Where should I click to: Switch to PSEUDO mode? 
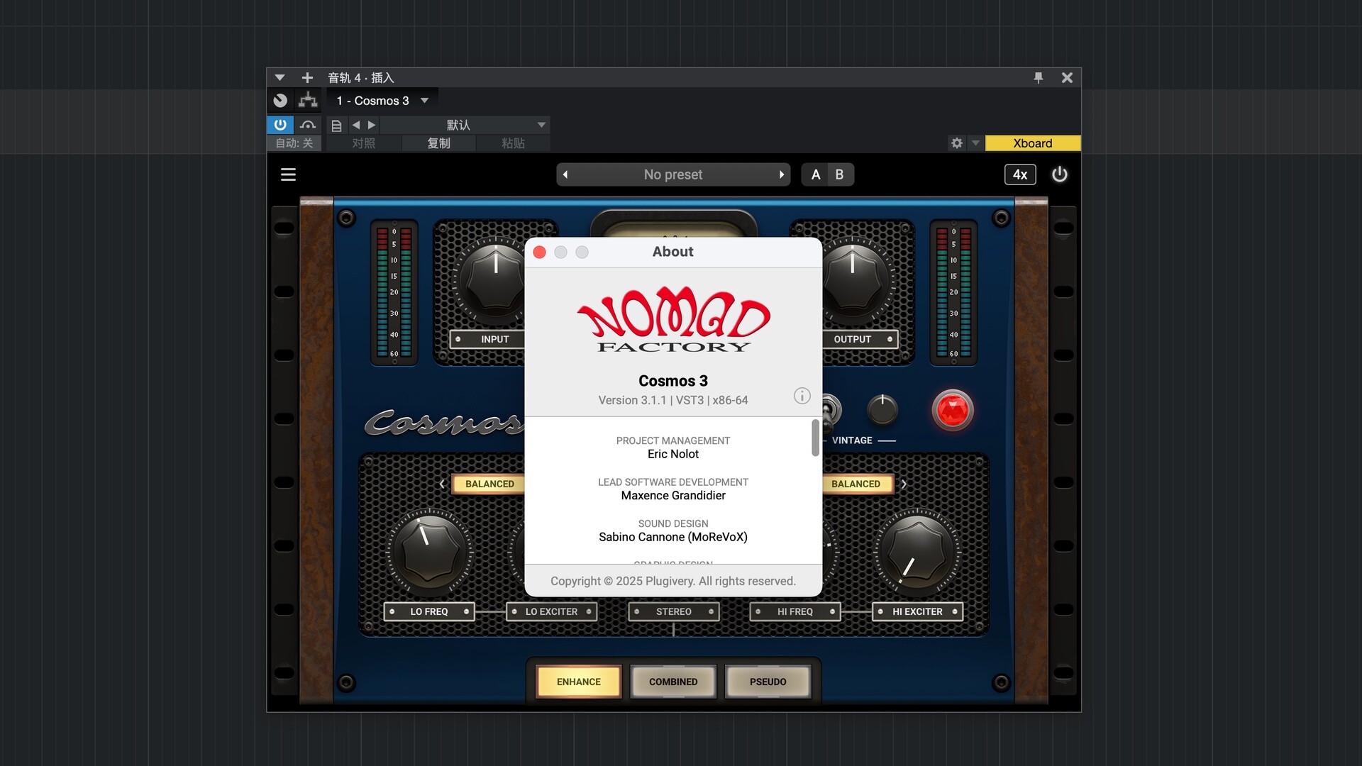pos(768,682)
